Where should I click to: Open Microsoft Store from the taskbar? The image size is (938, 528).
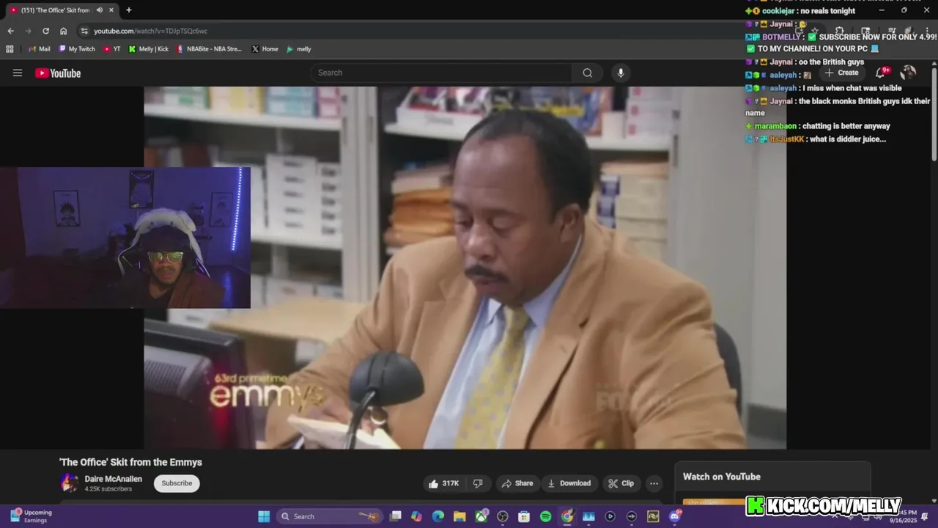click(x=524, y=516)
